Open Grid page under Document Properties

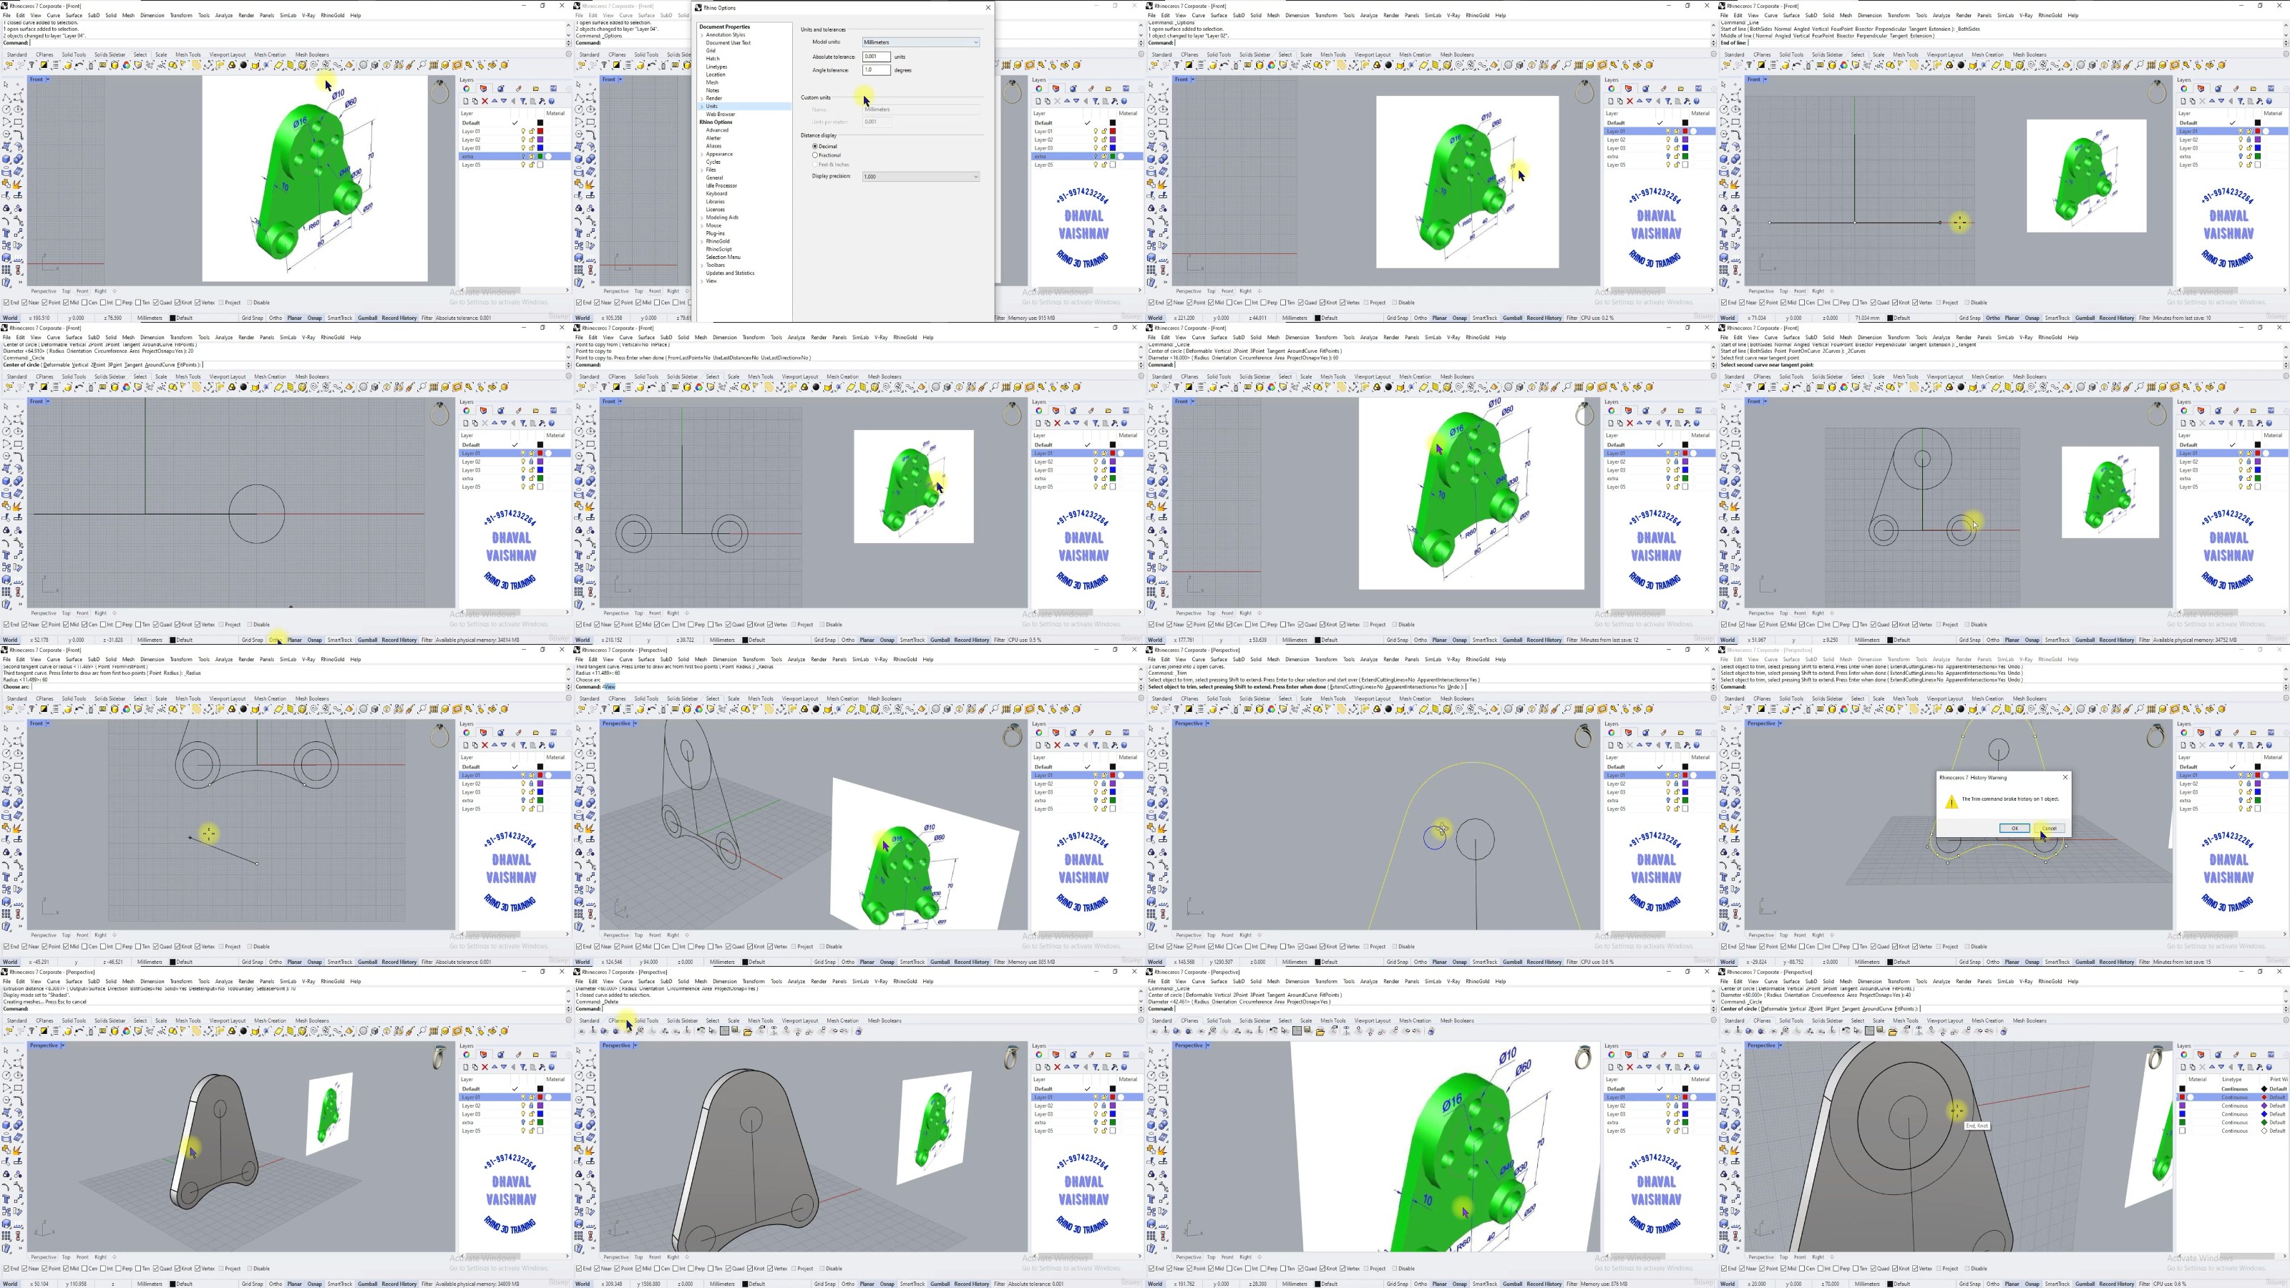click(x=711, y=51)
